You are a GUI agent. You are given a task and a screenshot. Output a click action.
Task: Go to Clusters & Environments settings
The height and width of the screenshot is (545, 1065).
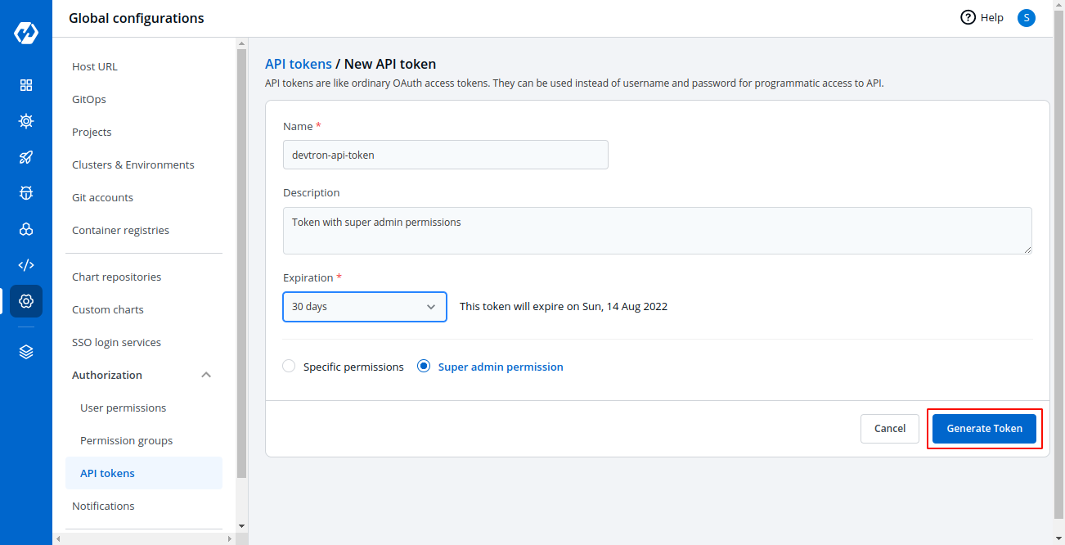pyautogui.click(x=133, y=164)
